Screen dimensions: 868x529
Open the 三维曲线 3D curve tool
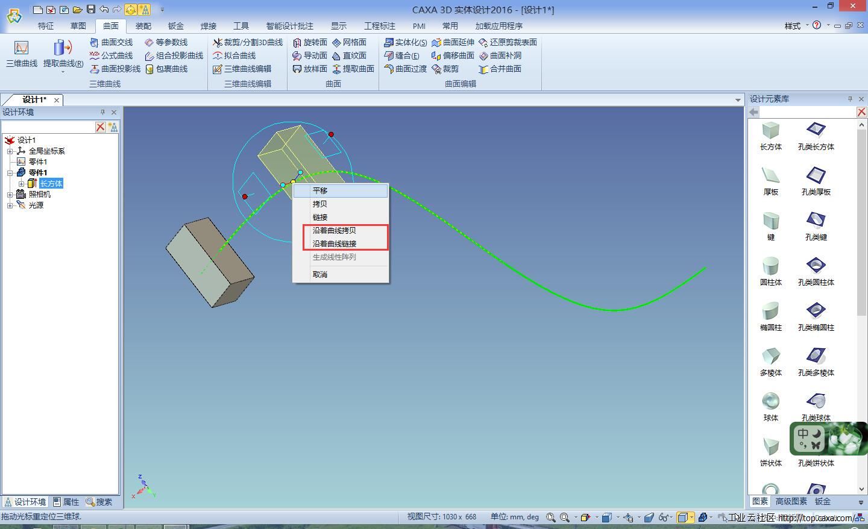[22, 54]
